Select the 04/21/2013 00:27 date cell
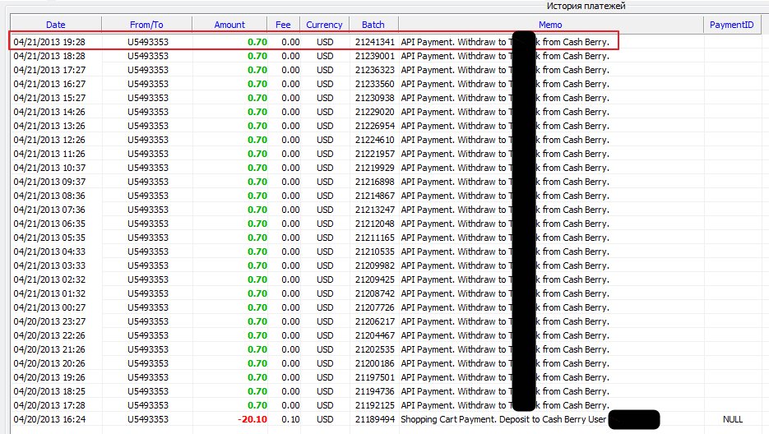 (x=49, y=307)
